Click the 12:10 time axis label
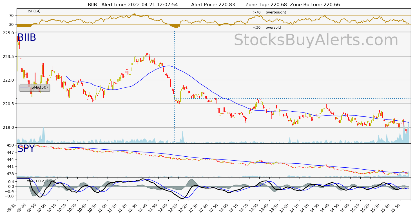The width and height of the screenshot is (415, 216). point(175,207)
